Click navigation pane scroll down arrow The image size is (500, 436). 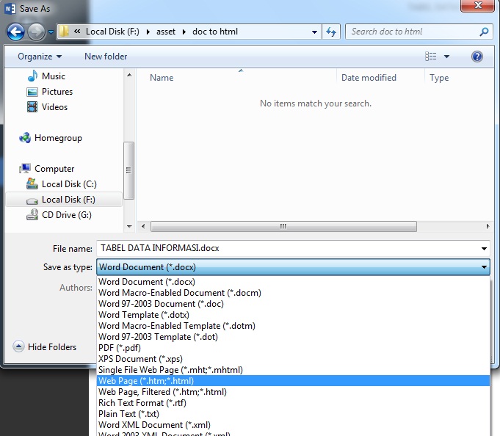point(129,227)
